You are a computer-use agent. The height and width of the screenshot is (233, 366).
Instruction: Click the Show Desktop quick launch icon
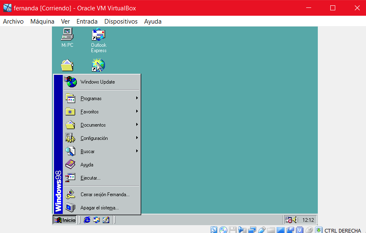click(106, 220)
